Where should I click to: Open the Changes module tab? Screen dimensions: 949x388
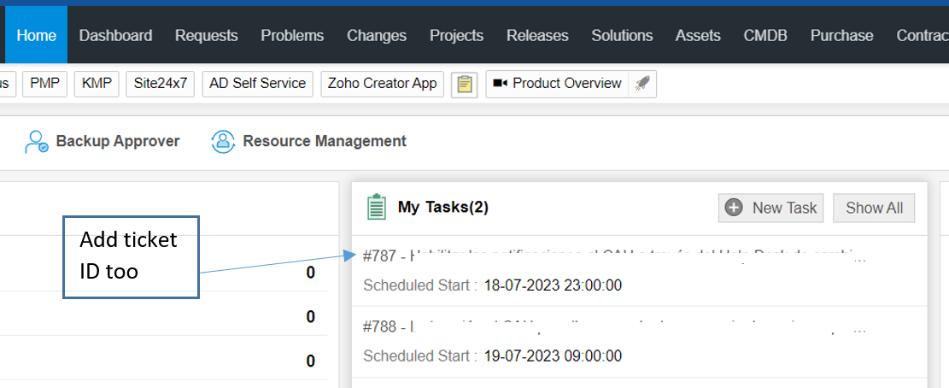[x=377, y=35]
